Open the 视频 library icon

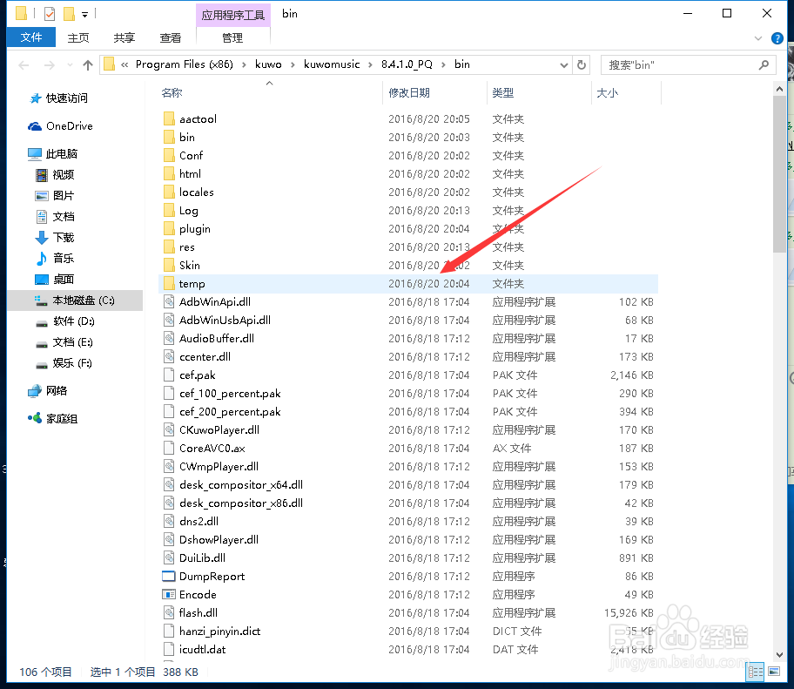click(42, 175)
